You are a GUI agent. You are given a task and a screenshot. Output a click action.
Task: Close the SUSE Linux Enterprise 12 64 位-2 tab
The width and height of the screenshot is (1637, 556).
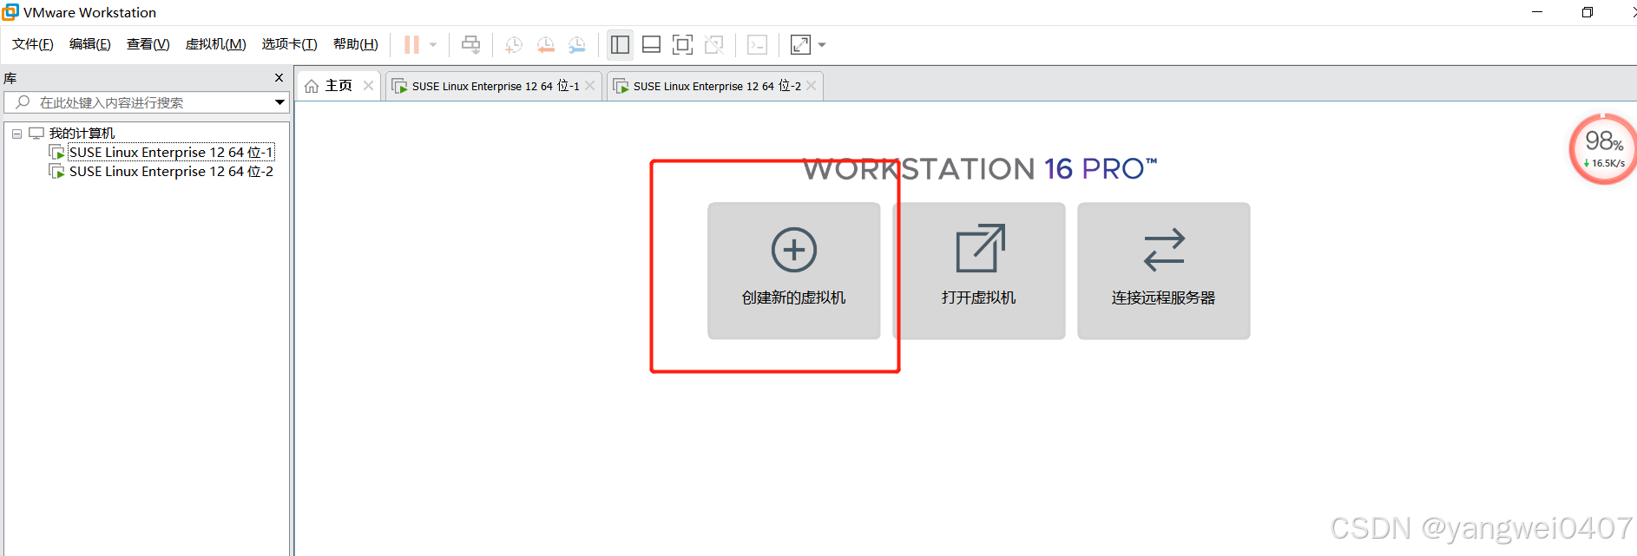coord(812,85)
